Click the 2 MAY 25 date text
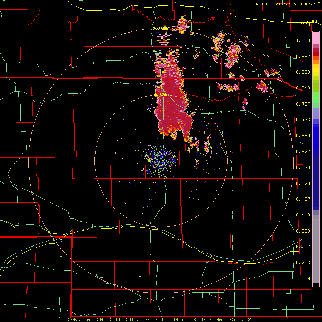The width and height of the screenshot is (322, 322). tap(223, 319)
